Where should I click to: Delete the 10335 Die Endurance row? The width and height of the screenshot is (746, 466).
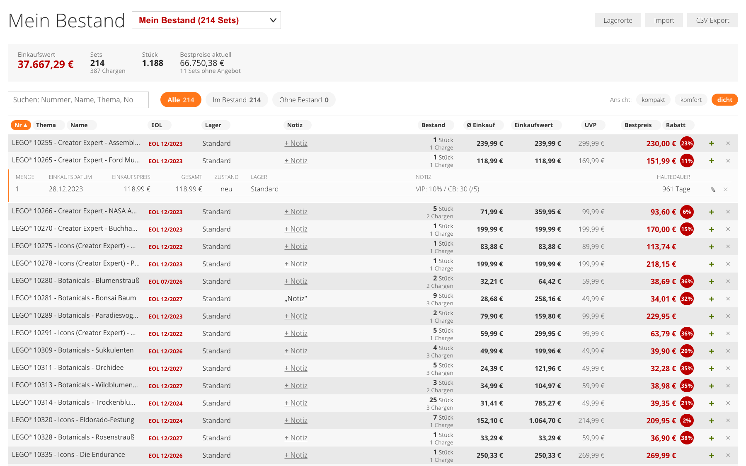click(x=728, y=455)
